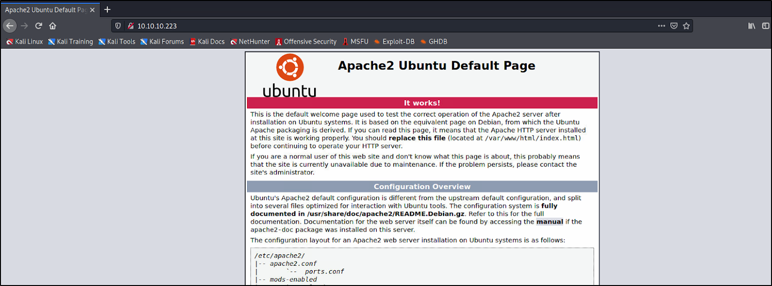Image resolution: width=772 pixels, height=286 pixels.
Task: Click the red 'It works!' banner
Action: point(422,103)
